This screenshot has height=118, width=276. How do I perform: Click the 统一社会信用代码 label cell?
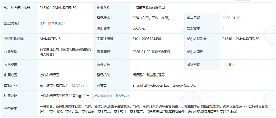click(x=19, y=8)
